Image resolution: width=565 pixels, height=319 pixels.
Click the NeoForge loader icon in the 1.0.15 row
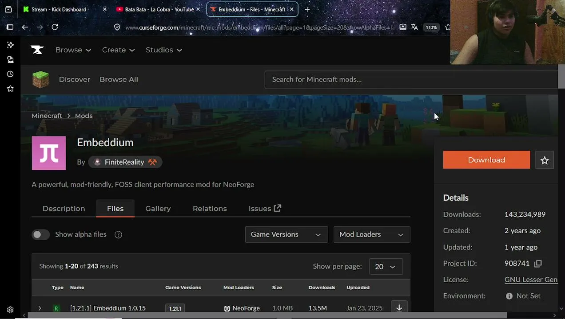point(227,308)
